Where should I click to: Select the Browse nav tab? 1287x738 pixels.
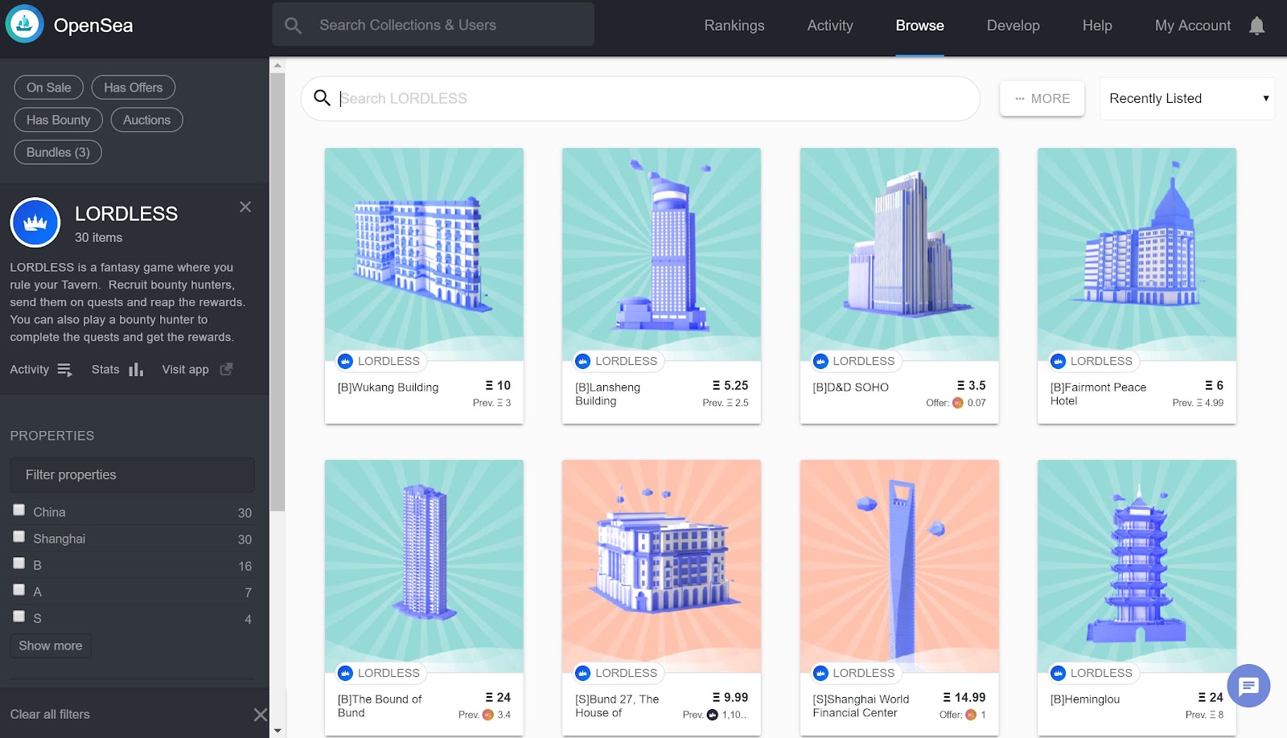(x=920, y=26)
